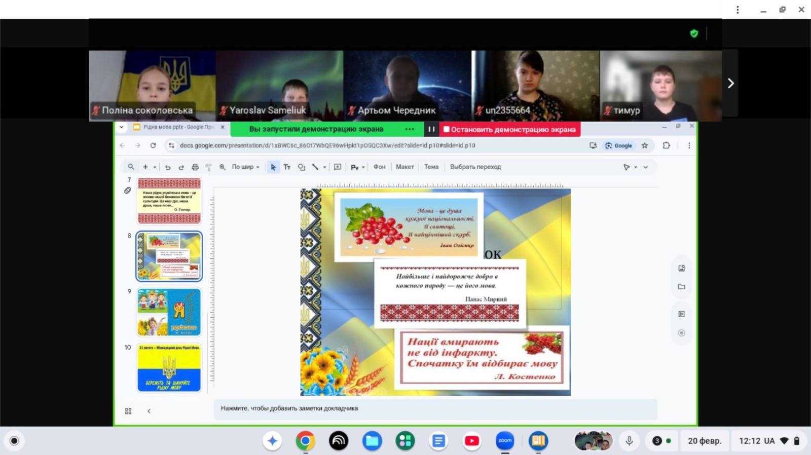Collapse the filmstrip with the left arrow
Viewport: 811px width, 455px height.
[149, 411]
